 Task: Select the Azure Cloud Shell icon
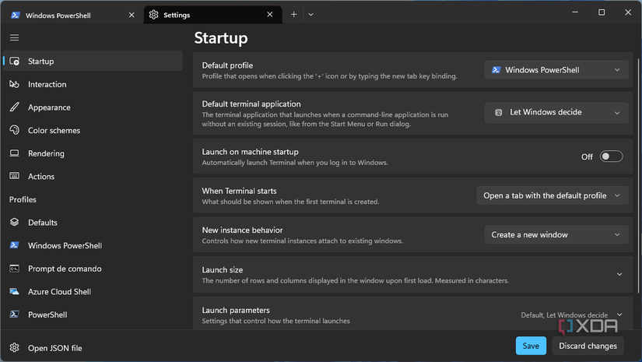coord(14,292)
